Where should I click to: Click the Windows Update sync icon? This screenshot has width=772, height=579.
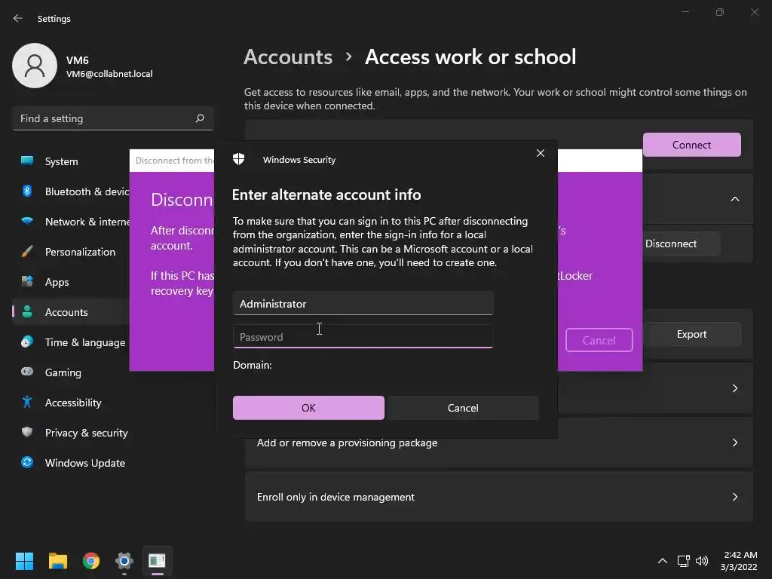pyautogui.click(x=27, y=462)
